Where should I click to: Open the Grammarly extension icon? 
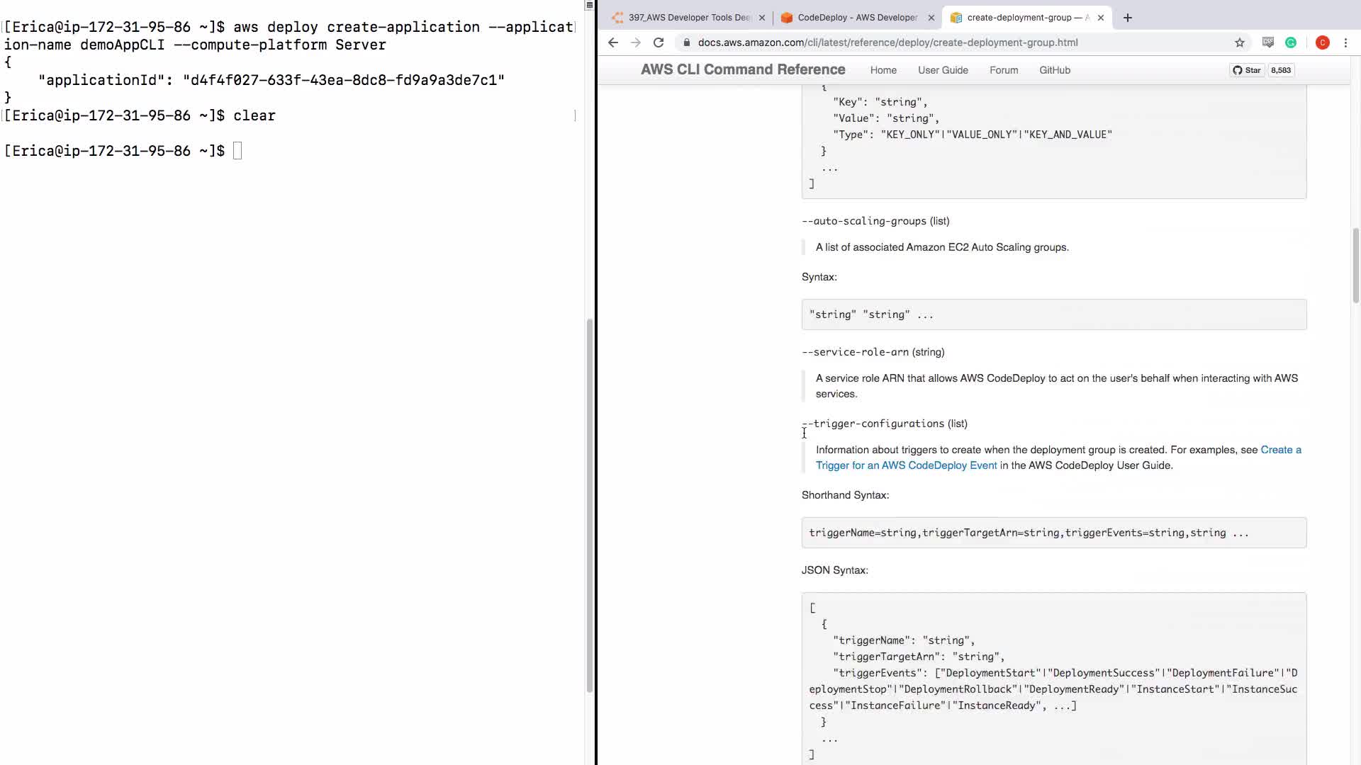click(1291, 42)
